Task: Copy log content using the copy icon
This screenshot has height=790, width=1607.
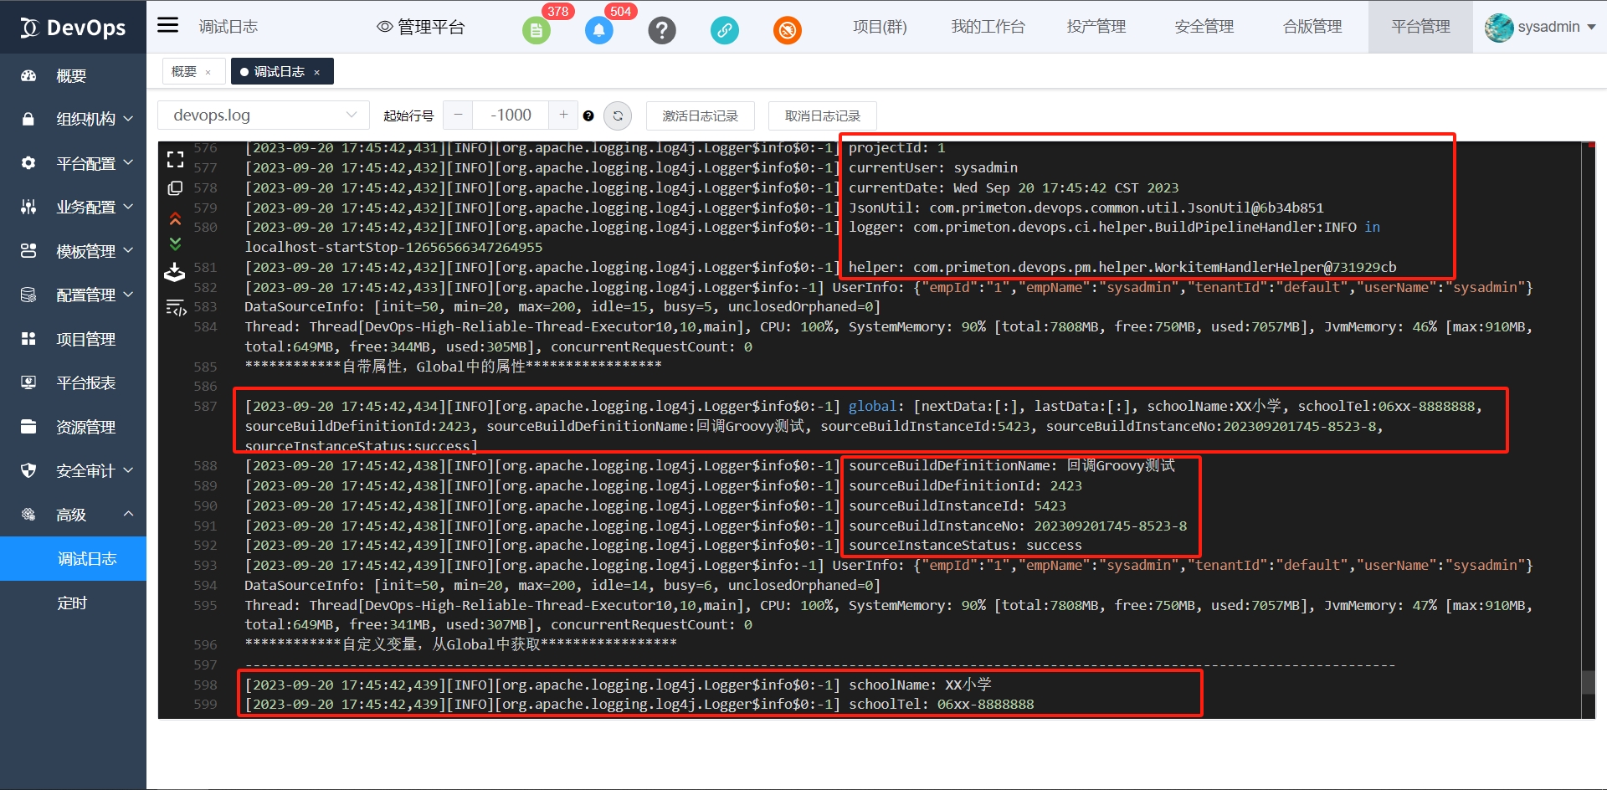Action: [x=175, y=188]
